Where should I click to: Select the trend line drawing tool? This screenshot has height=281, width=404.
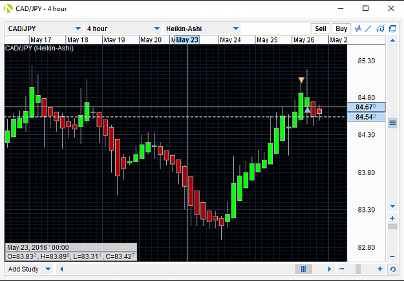[368, 28]
